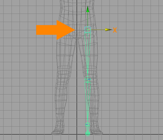Click the yellow X-axis arrow of move manipulator
Screen dimensions: 163x140
108,30
